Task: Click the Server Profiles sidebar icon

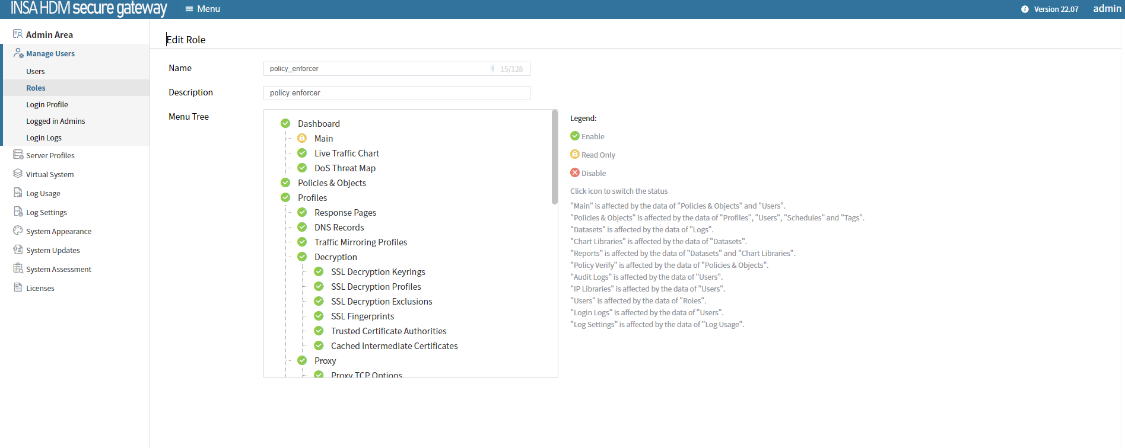Action: coord(18,155)
